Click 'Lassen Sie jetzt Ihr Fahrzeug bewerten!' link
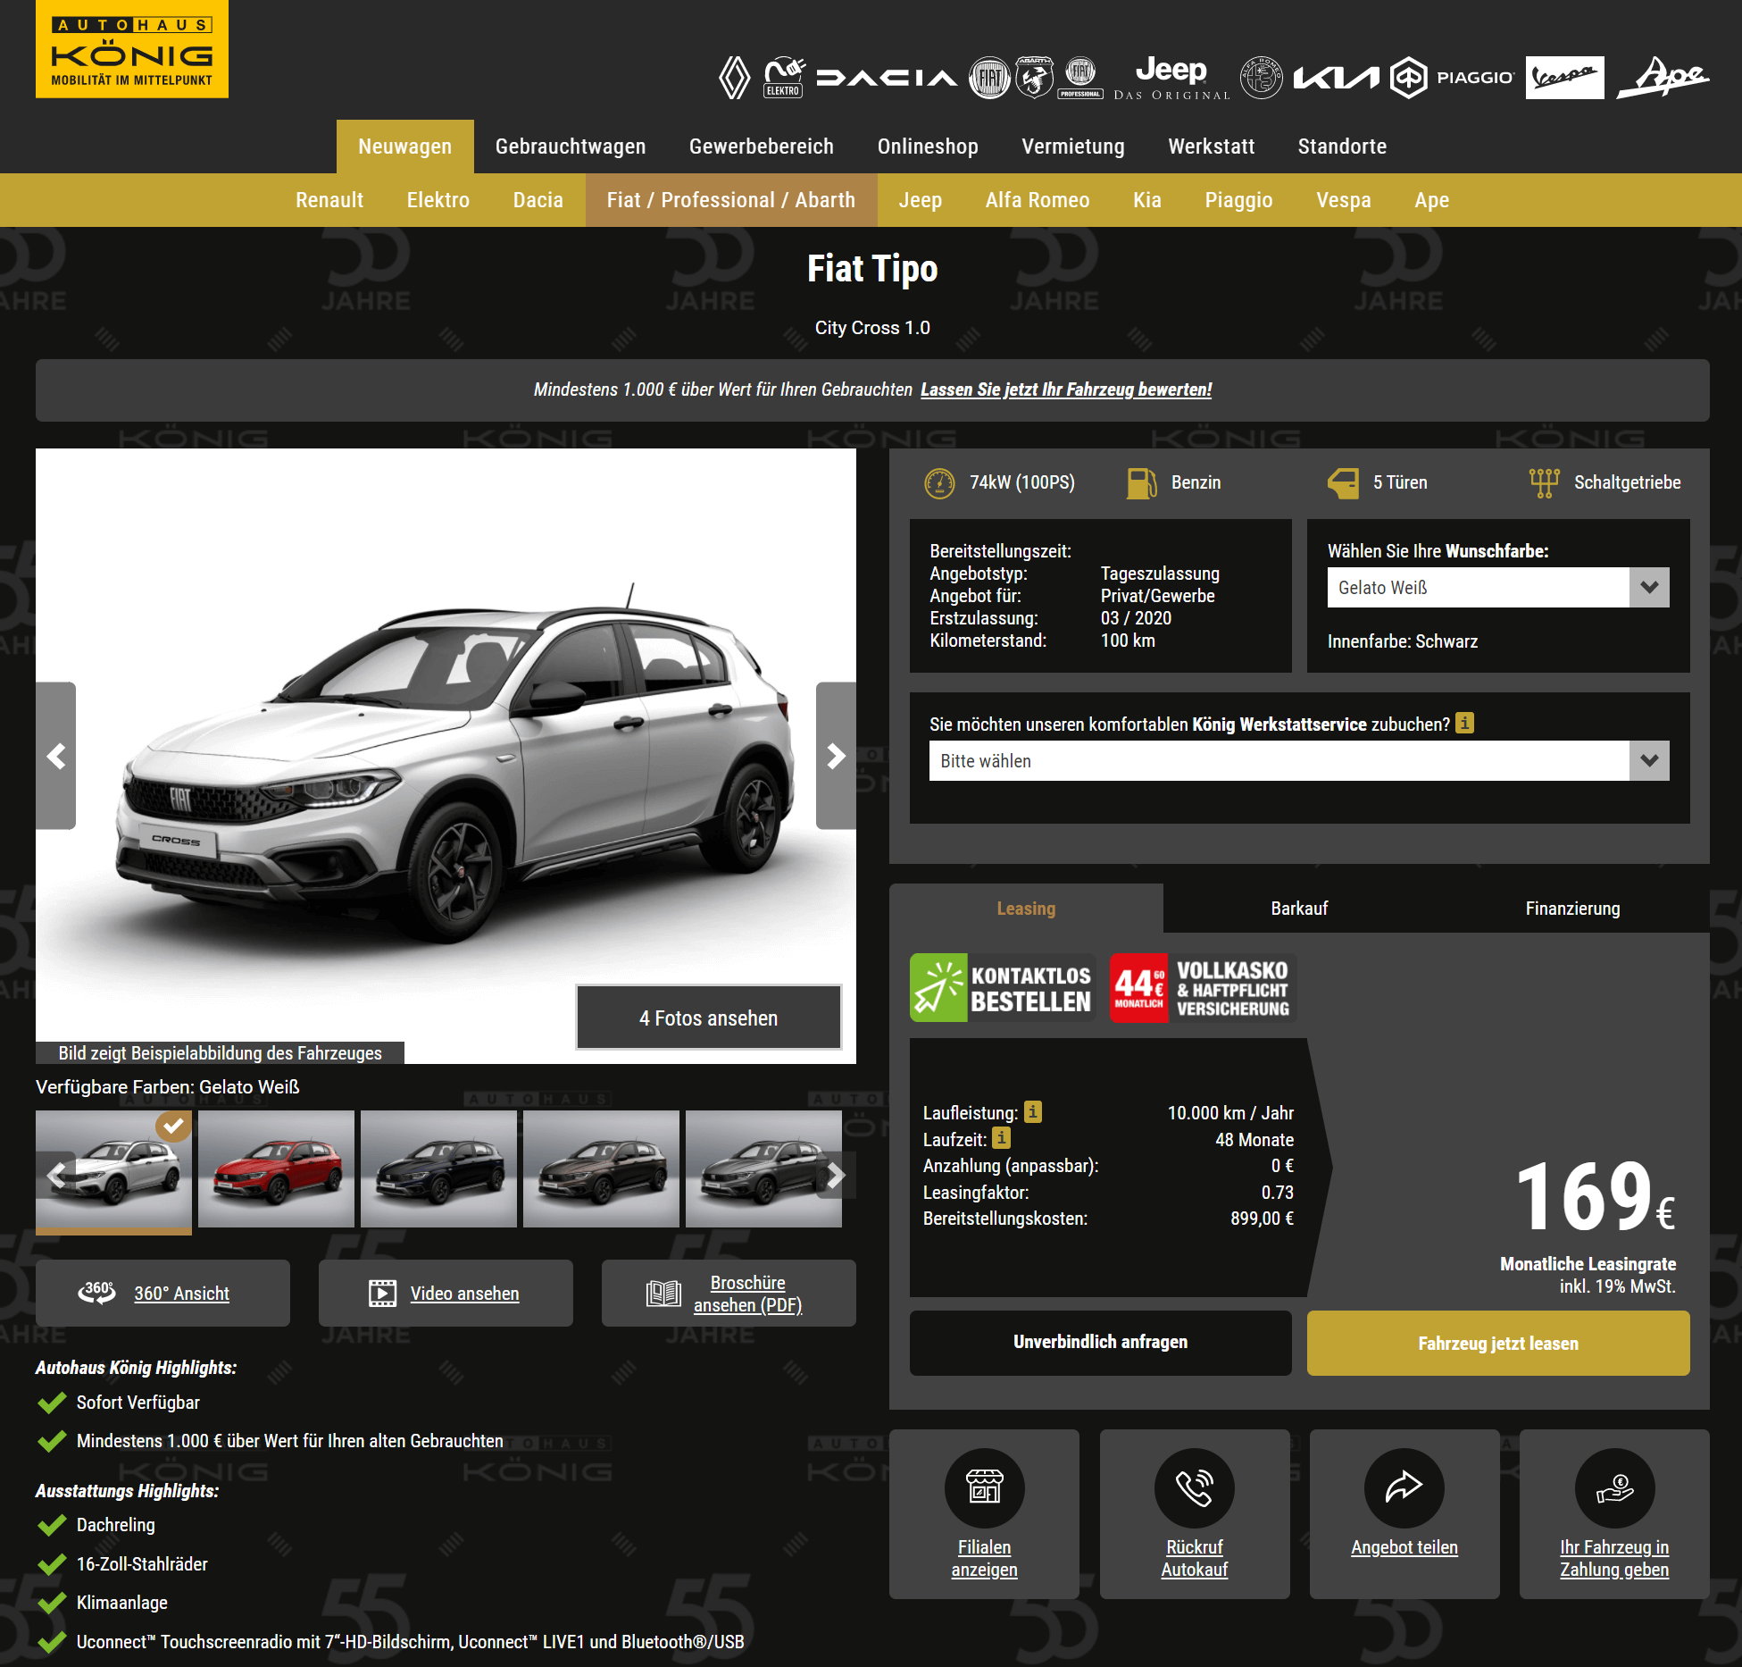The height and width of the screenshot is (1667, 1742). point(1066,390)
